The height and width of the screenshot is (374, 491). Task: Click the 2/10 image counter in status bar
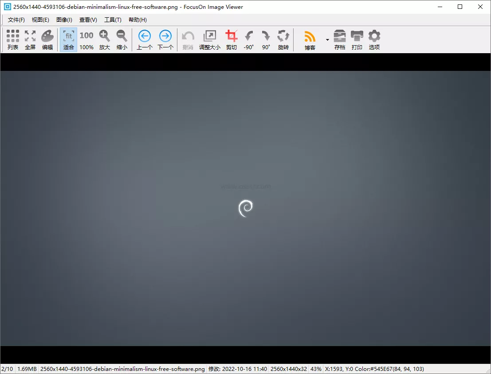[7, 369]
